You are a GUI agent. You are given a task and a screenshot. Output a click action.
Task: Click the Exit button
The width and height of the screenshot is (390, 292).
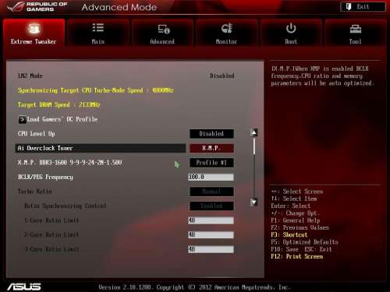(x=363, y=7)
